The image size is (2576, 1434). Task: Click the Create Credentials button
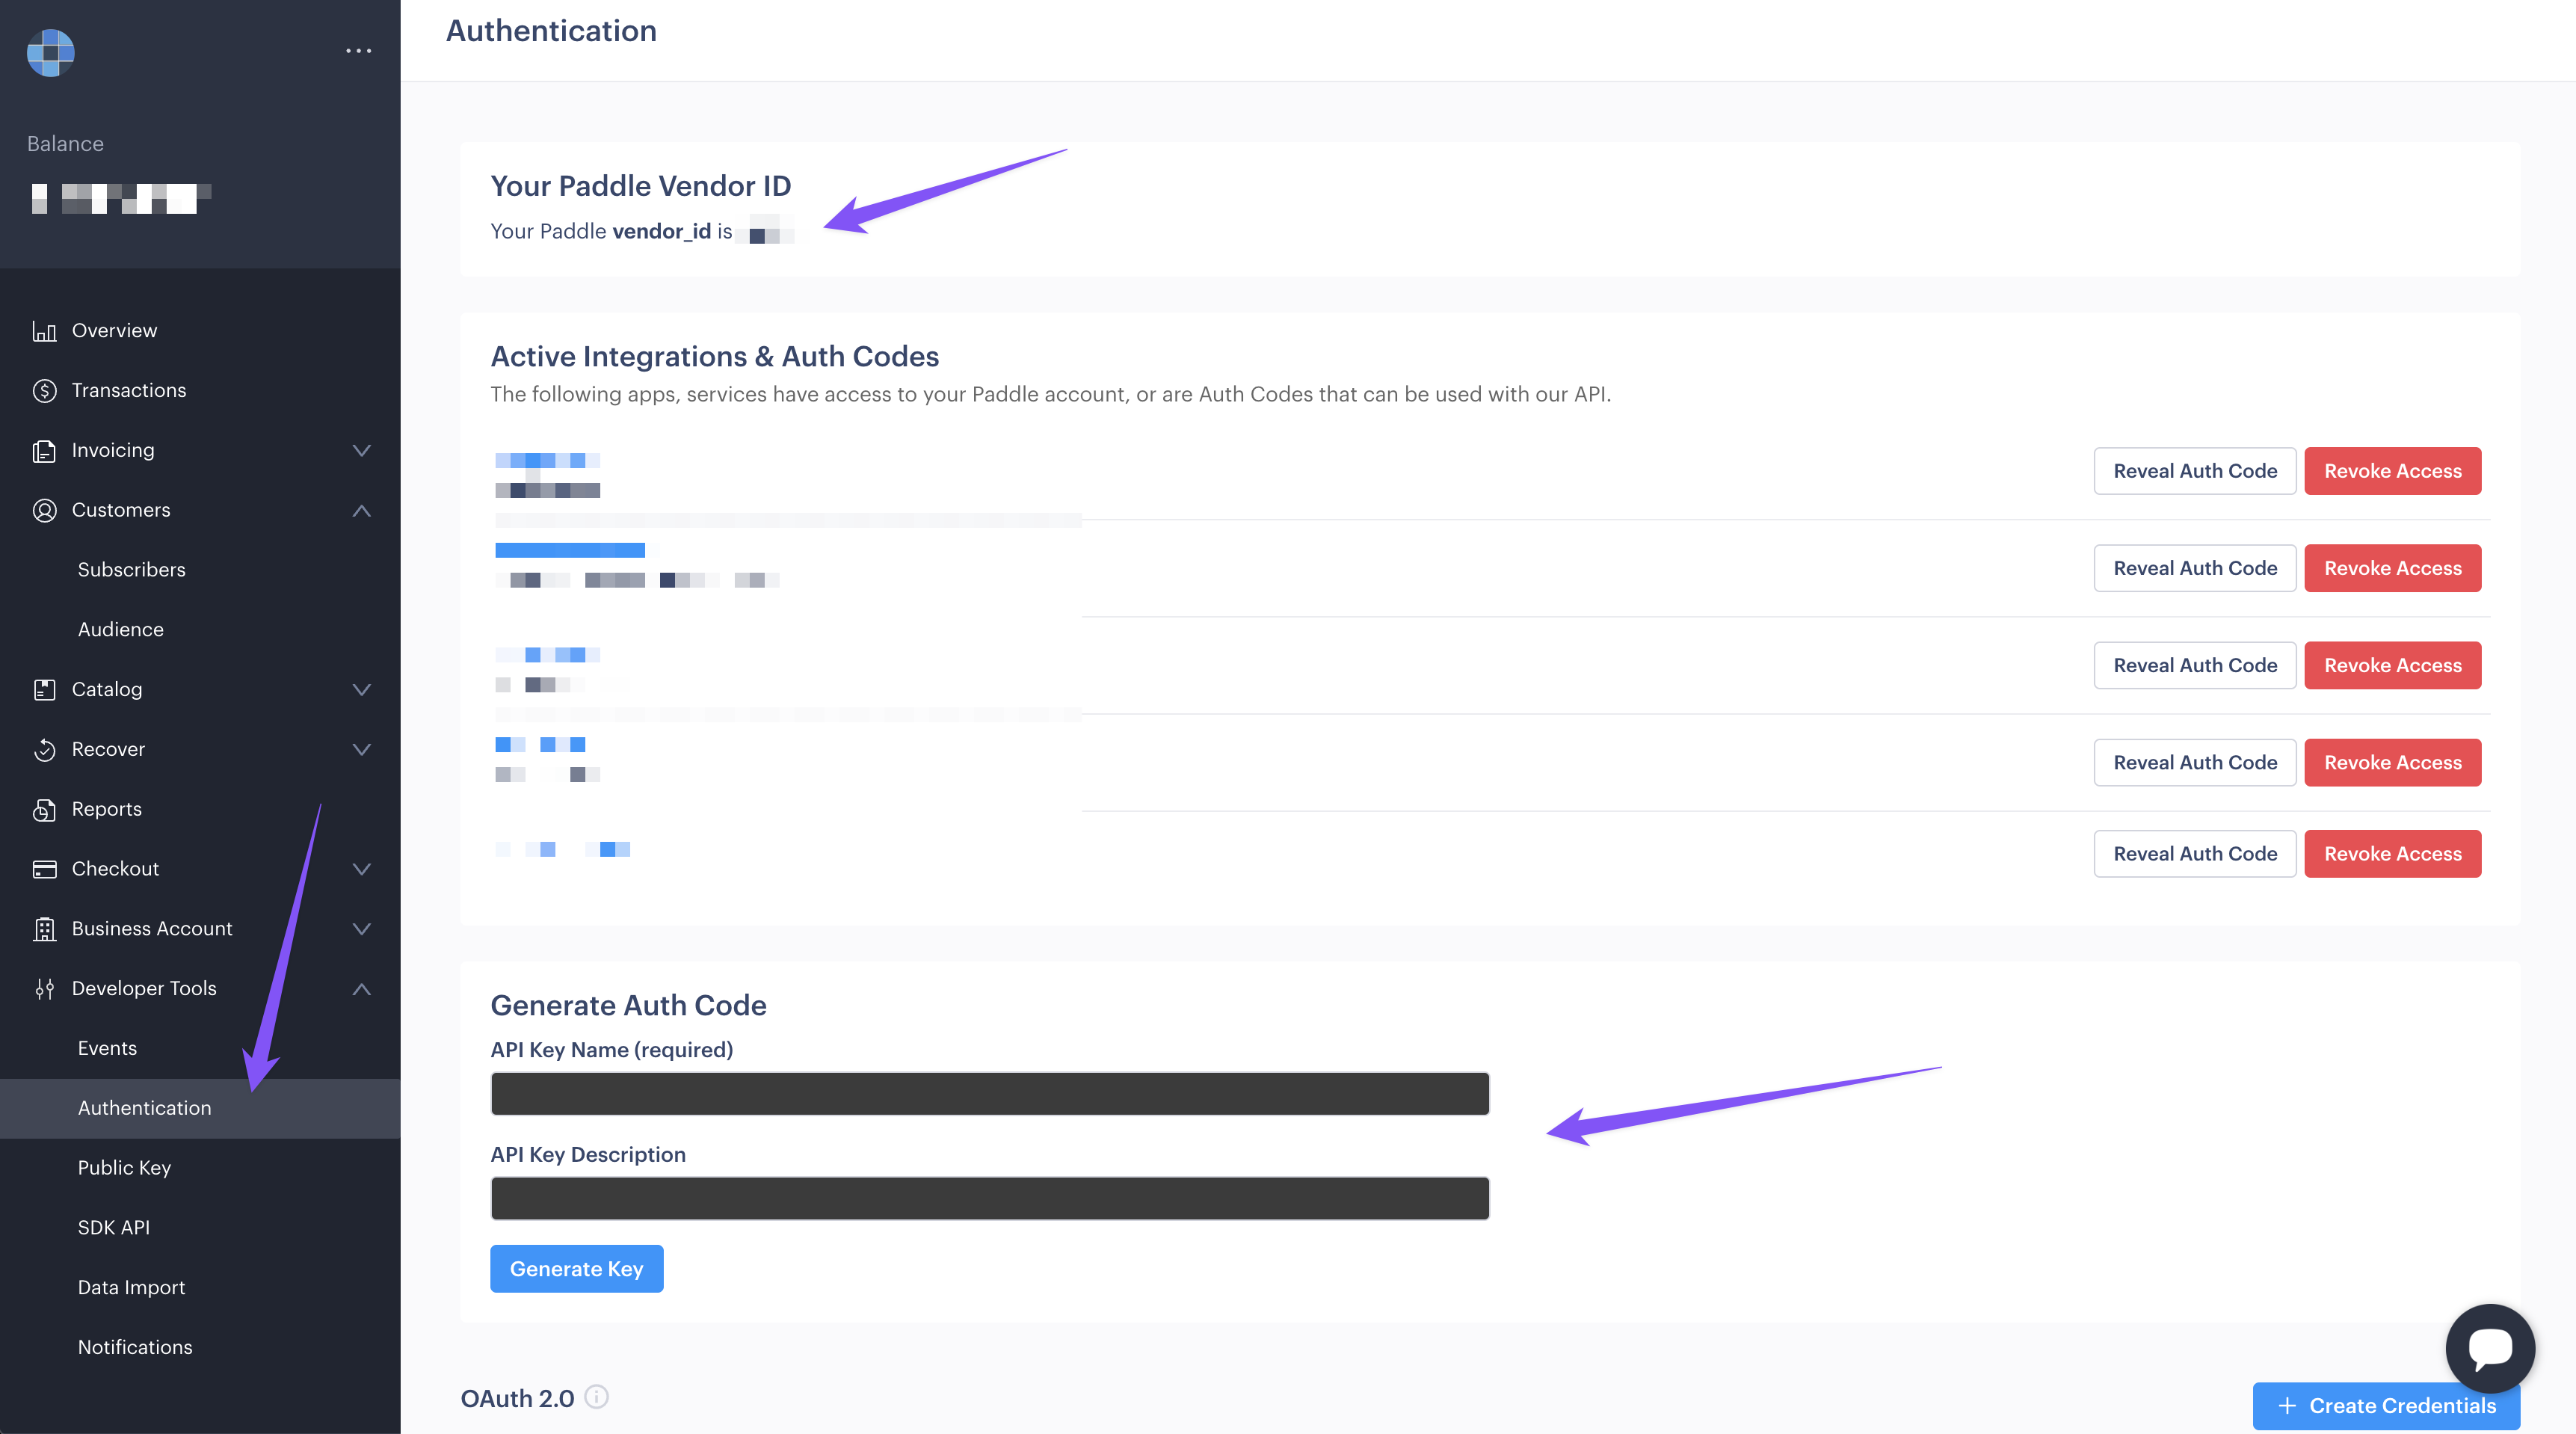2385,1406
